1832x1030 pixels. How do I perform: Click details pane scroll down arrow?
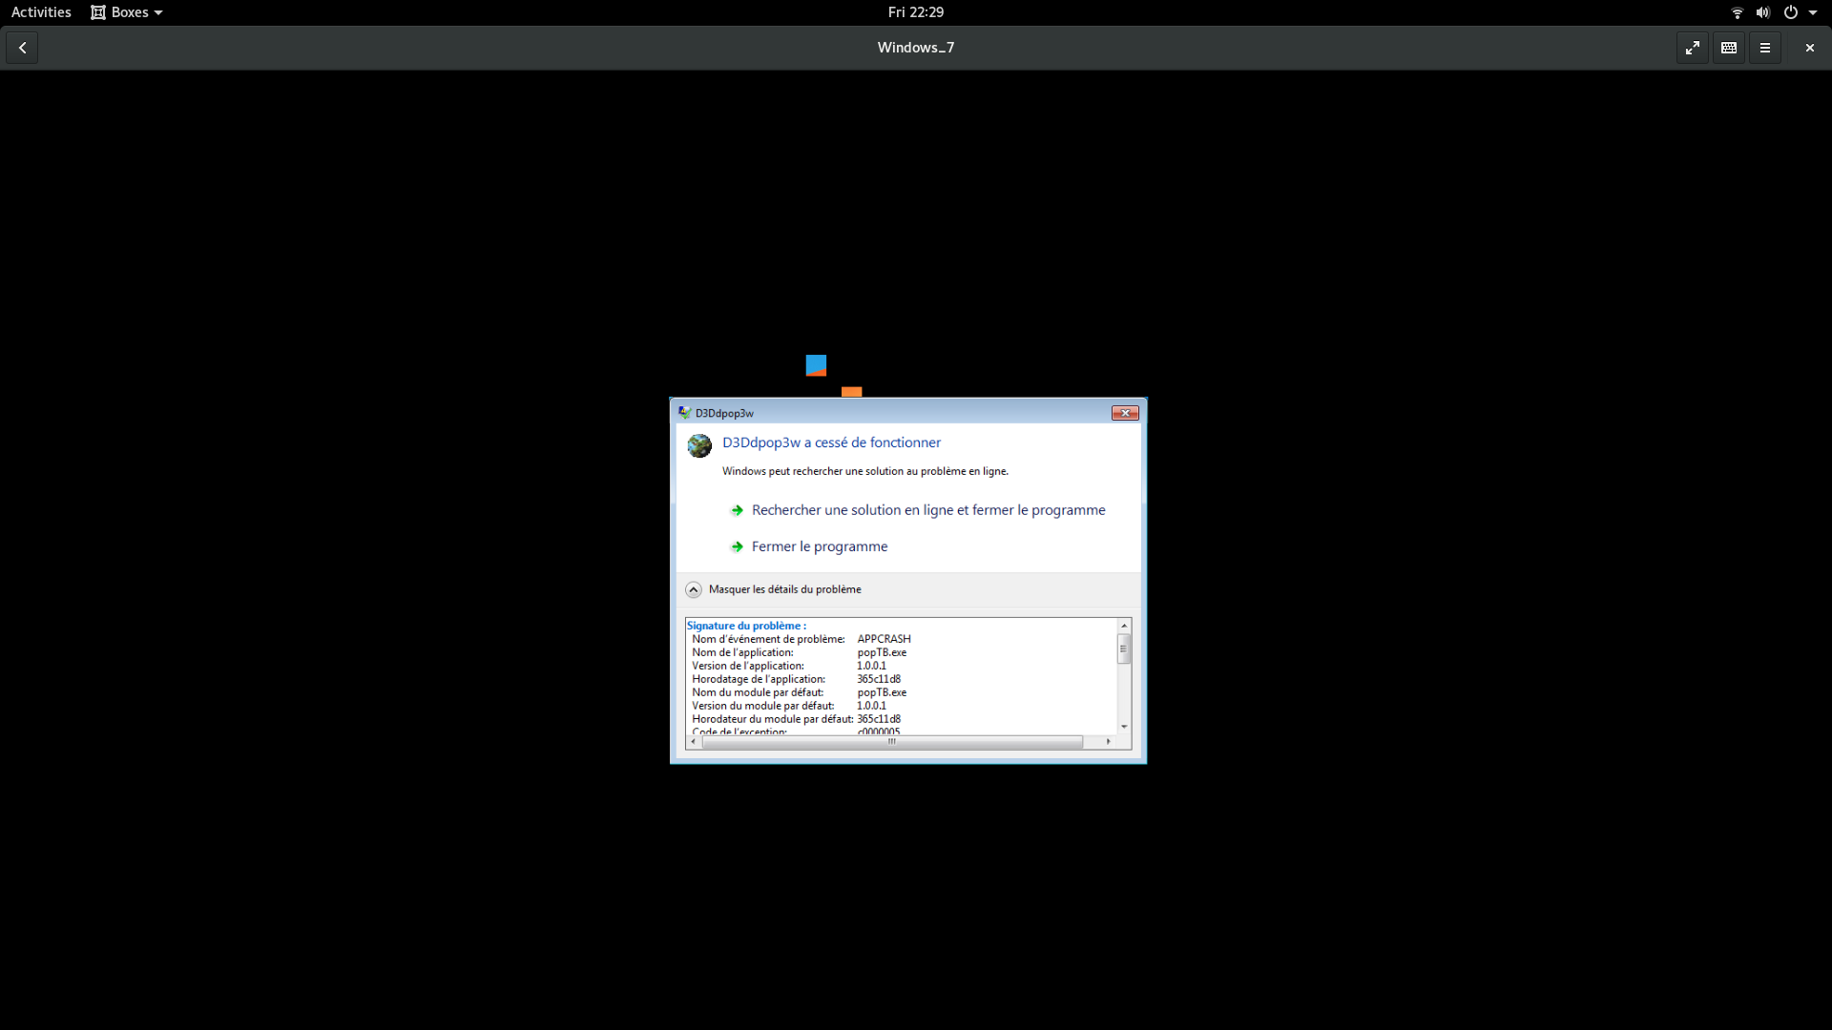(1124, 727)
